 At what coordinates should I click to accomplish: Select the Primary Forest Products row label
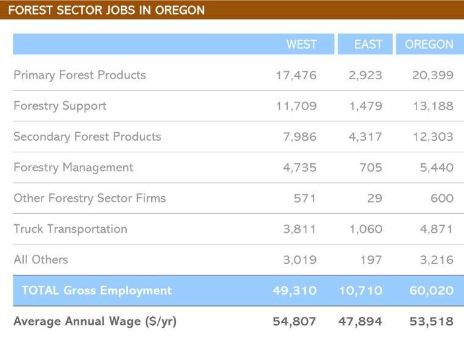(80, 76)
